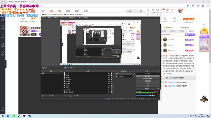Hide PUBG source via eye icon
211x118 pixels.
(x=109, y=88)
